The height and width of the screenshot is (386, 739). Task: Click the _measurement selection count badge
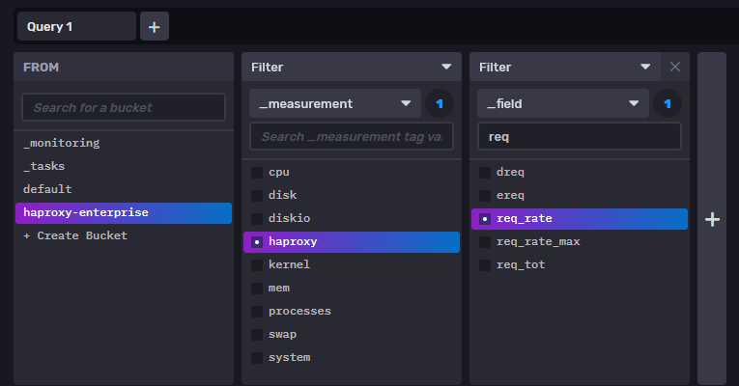[x=440, y=103]
